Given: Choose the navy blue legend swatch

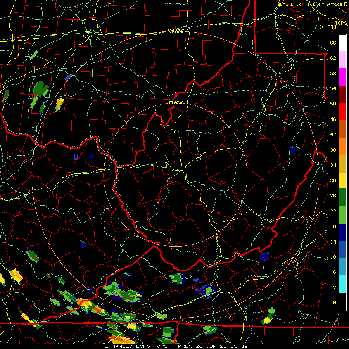Looking at the screenshot, I should click(342, 232).
